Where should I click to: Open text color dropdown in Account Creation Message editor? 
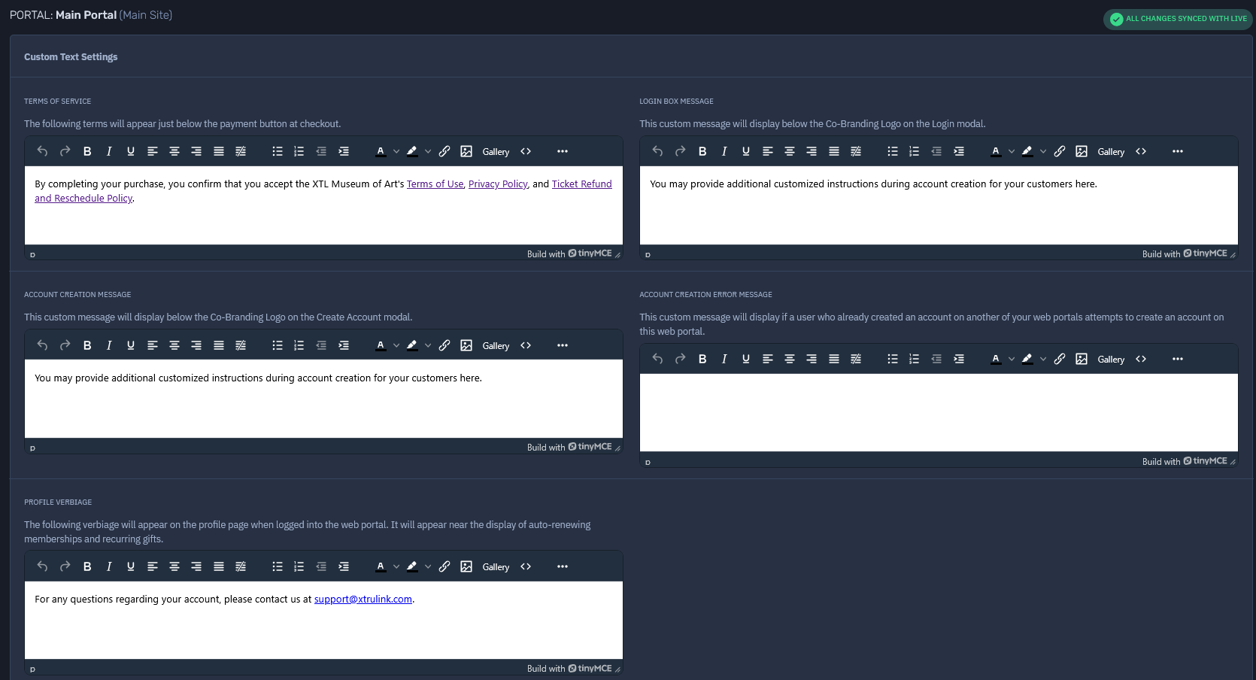pyautogui.click(x=396, y=345)
